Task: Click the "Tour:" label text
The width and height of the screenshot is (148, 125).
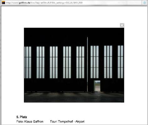Action: pos(54,122)
